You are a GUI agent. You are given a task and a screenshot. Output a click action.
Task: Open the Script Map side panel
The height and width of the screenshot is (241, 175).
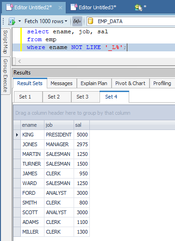[x=6, y=42]
